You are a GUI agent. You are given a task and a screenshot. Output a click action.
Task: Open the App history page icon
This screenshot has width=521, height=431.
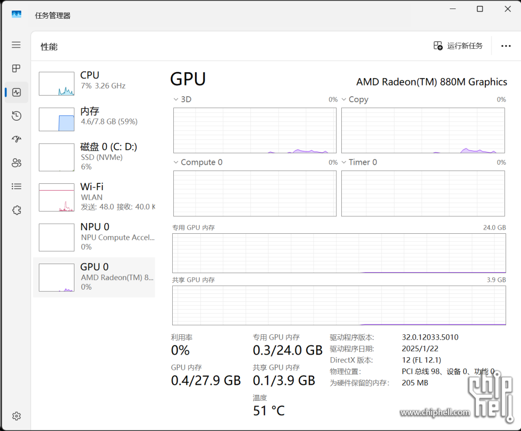16,115
